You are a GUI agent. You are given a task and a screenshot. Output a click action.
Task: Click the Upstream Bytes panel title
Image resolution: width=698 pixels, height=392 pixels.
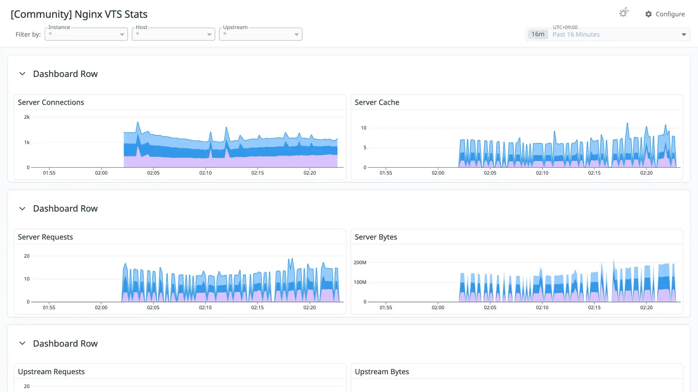coord(382,372)
